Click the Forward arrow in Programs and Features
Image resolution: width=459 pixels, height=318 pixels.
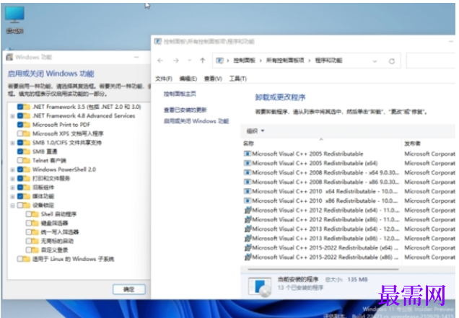[x=175, y=61]
